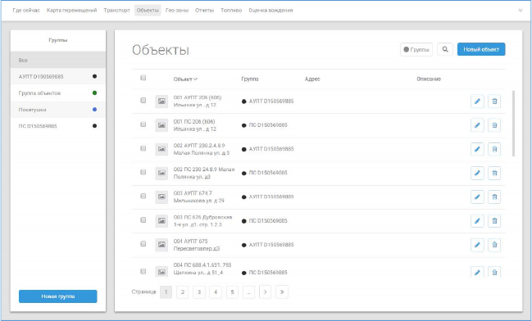Toggle the Группы filter button

(416, 49)
